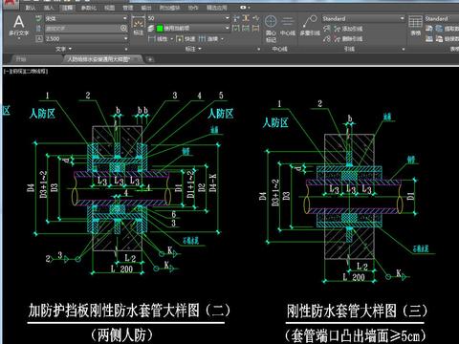Open the ribbon cycle options arrow
459x344 pixels.
[249, 8]
